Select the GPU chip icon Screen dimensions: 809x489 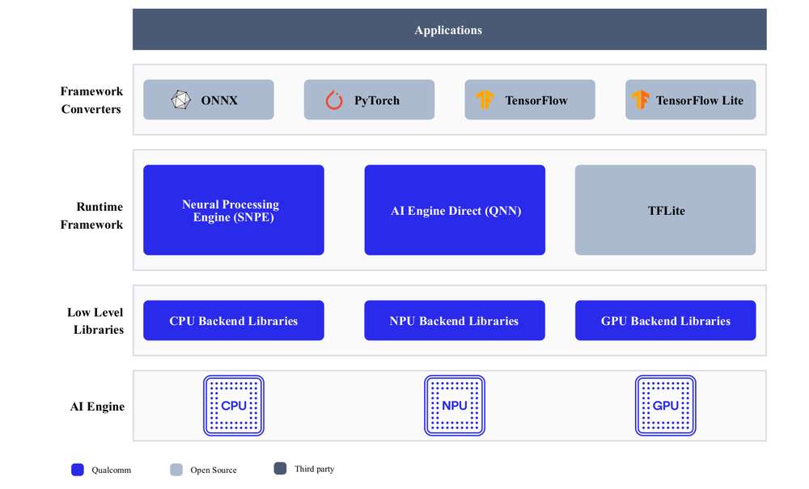(x=666, y=406)
